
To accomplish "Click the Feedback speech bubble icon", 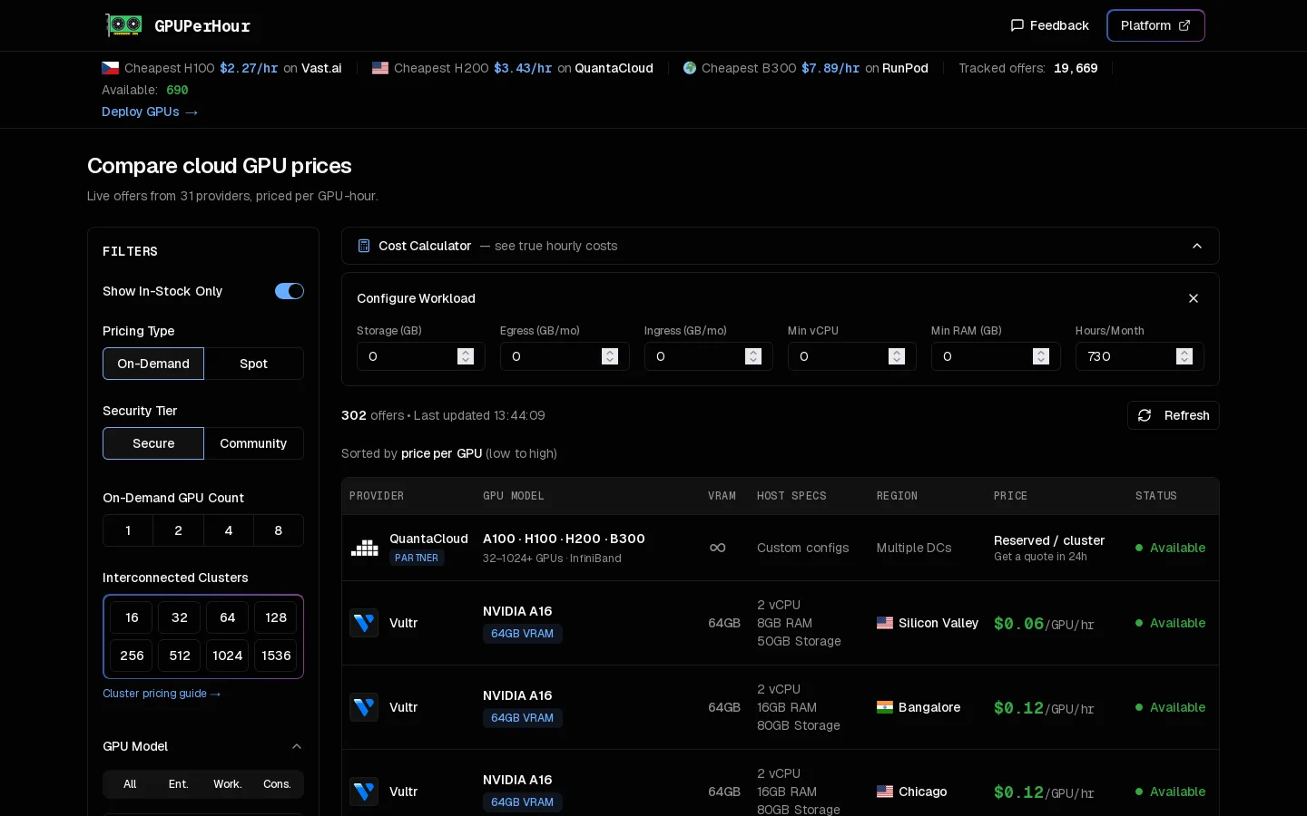I will tap(1017, 25).
